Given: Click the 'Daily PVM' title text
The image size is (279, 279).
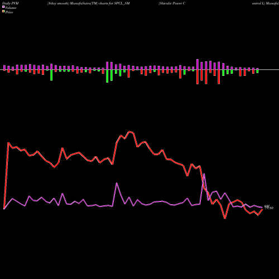Looking at the screenshot, I should point(11,3).
